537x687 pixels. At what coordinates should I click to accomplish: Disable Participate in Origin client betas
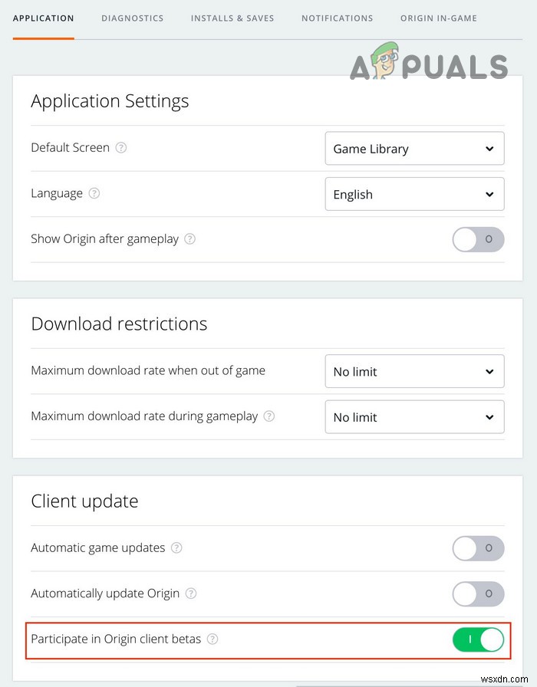tap(478, 639)
